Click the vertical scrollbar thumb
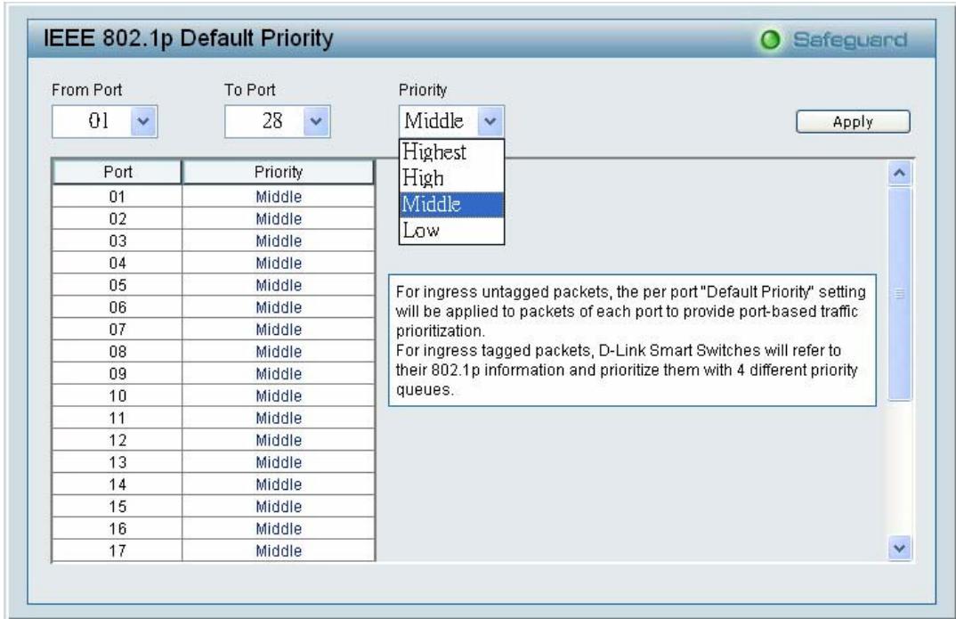 point(900,294)
